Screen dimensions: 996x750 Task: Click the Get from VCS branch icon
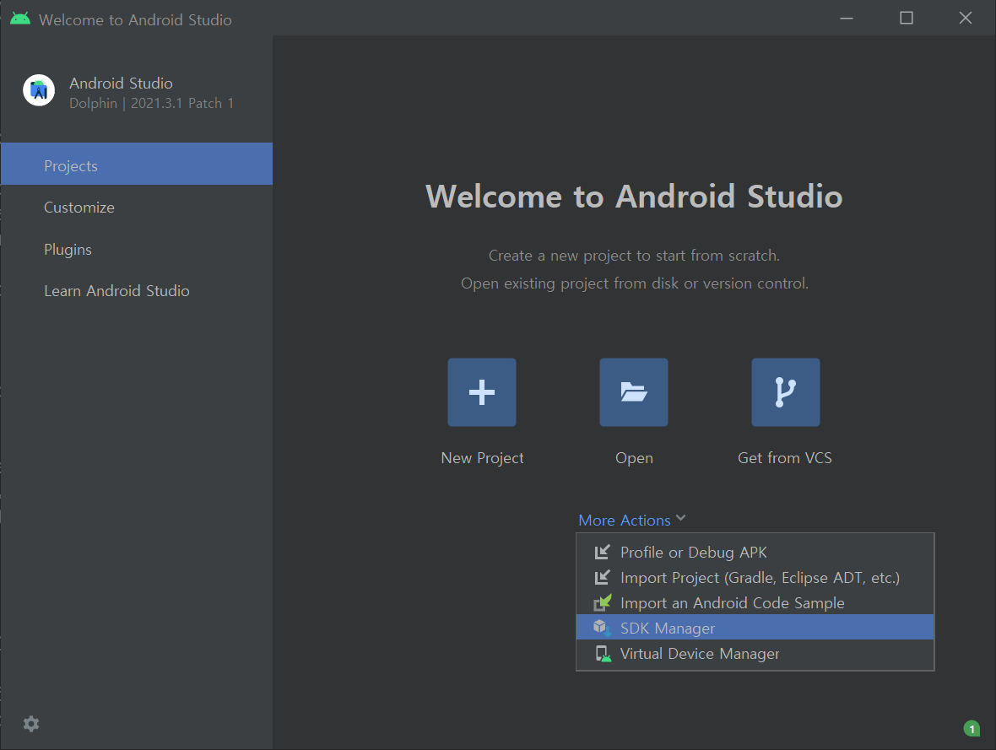785,392
